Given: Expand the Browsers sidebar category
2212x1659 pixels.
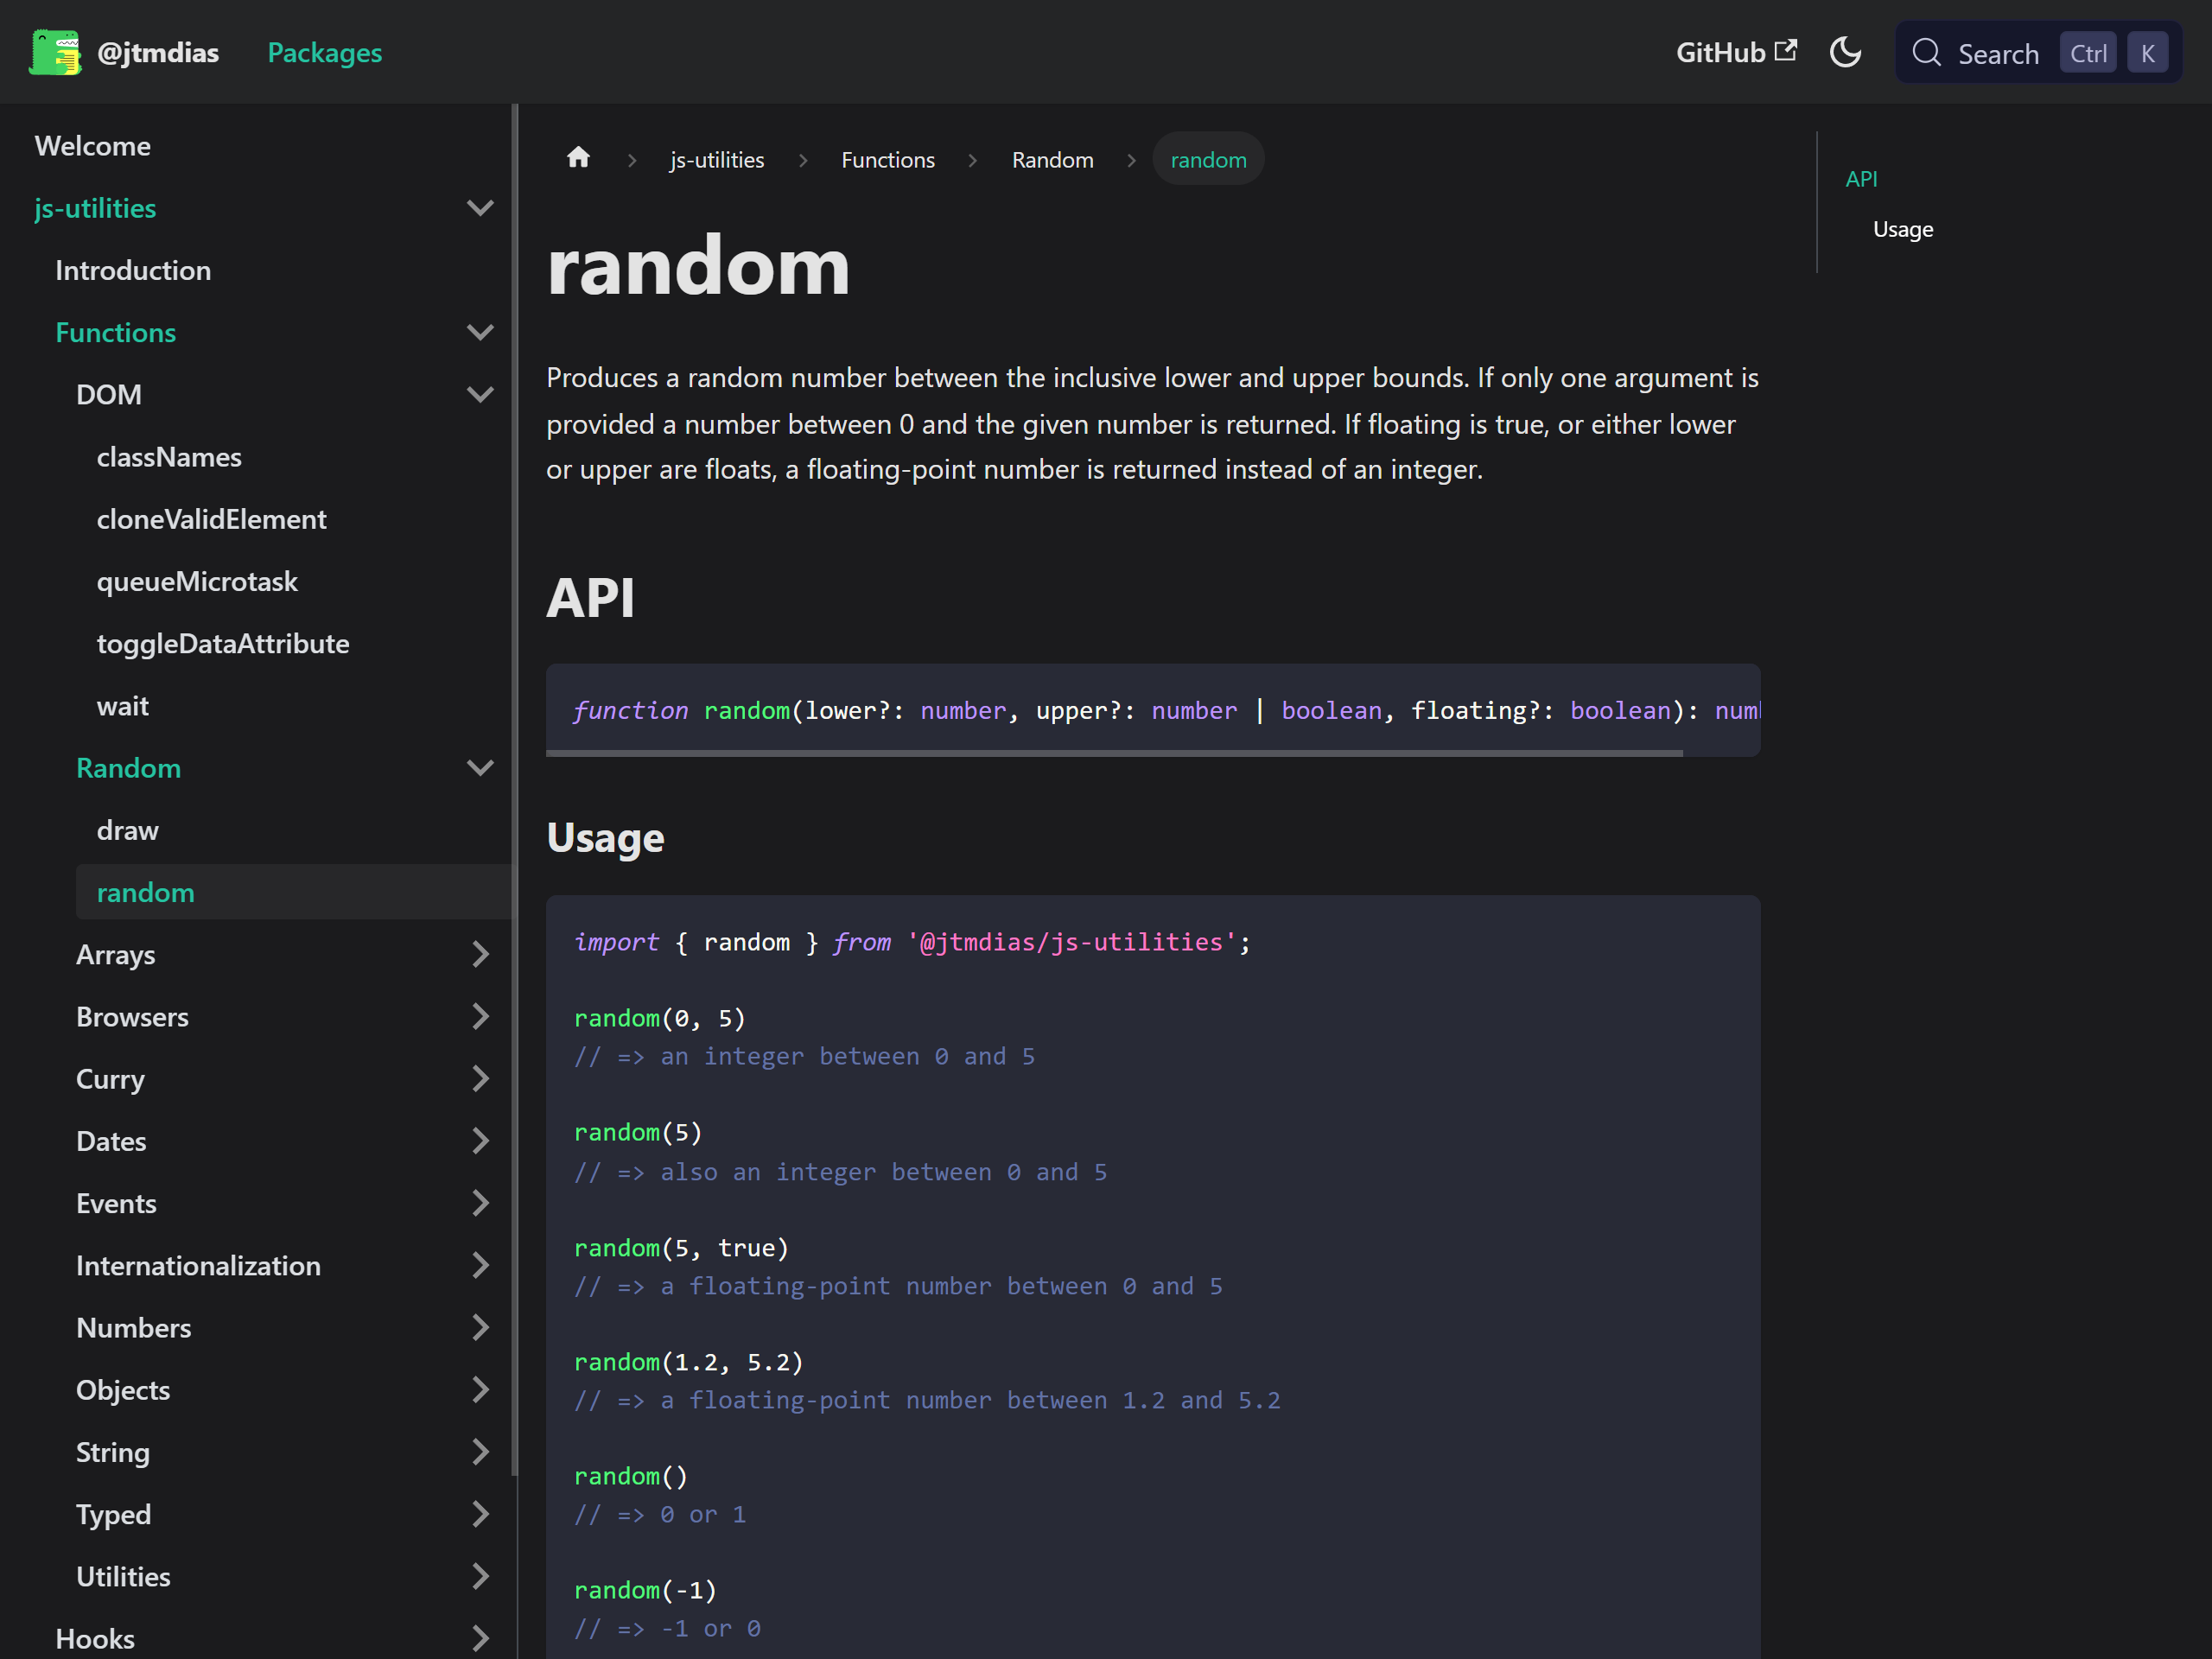Looking at the screenshot, I should coord(480,1017).
